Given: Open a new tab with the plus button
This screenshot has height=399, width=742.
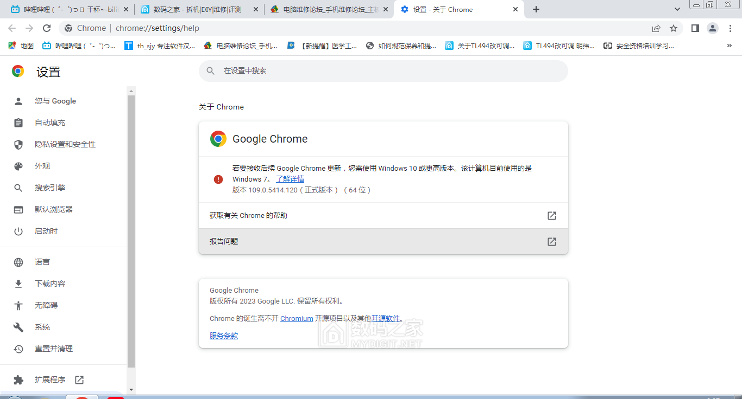Looking at the screenshot, I should click(x=536, y=9).
